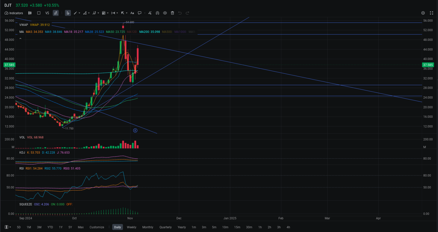Select the trend line drawing tool
The height and width of the screenshot is (232, 438).
pos(75,13)
